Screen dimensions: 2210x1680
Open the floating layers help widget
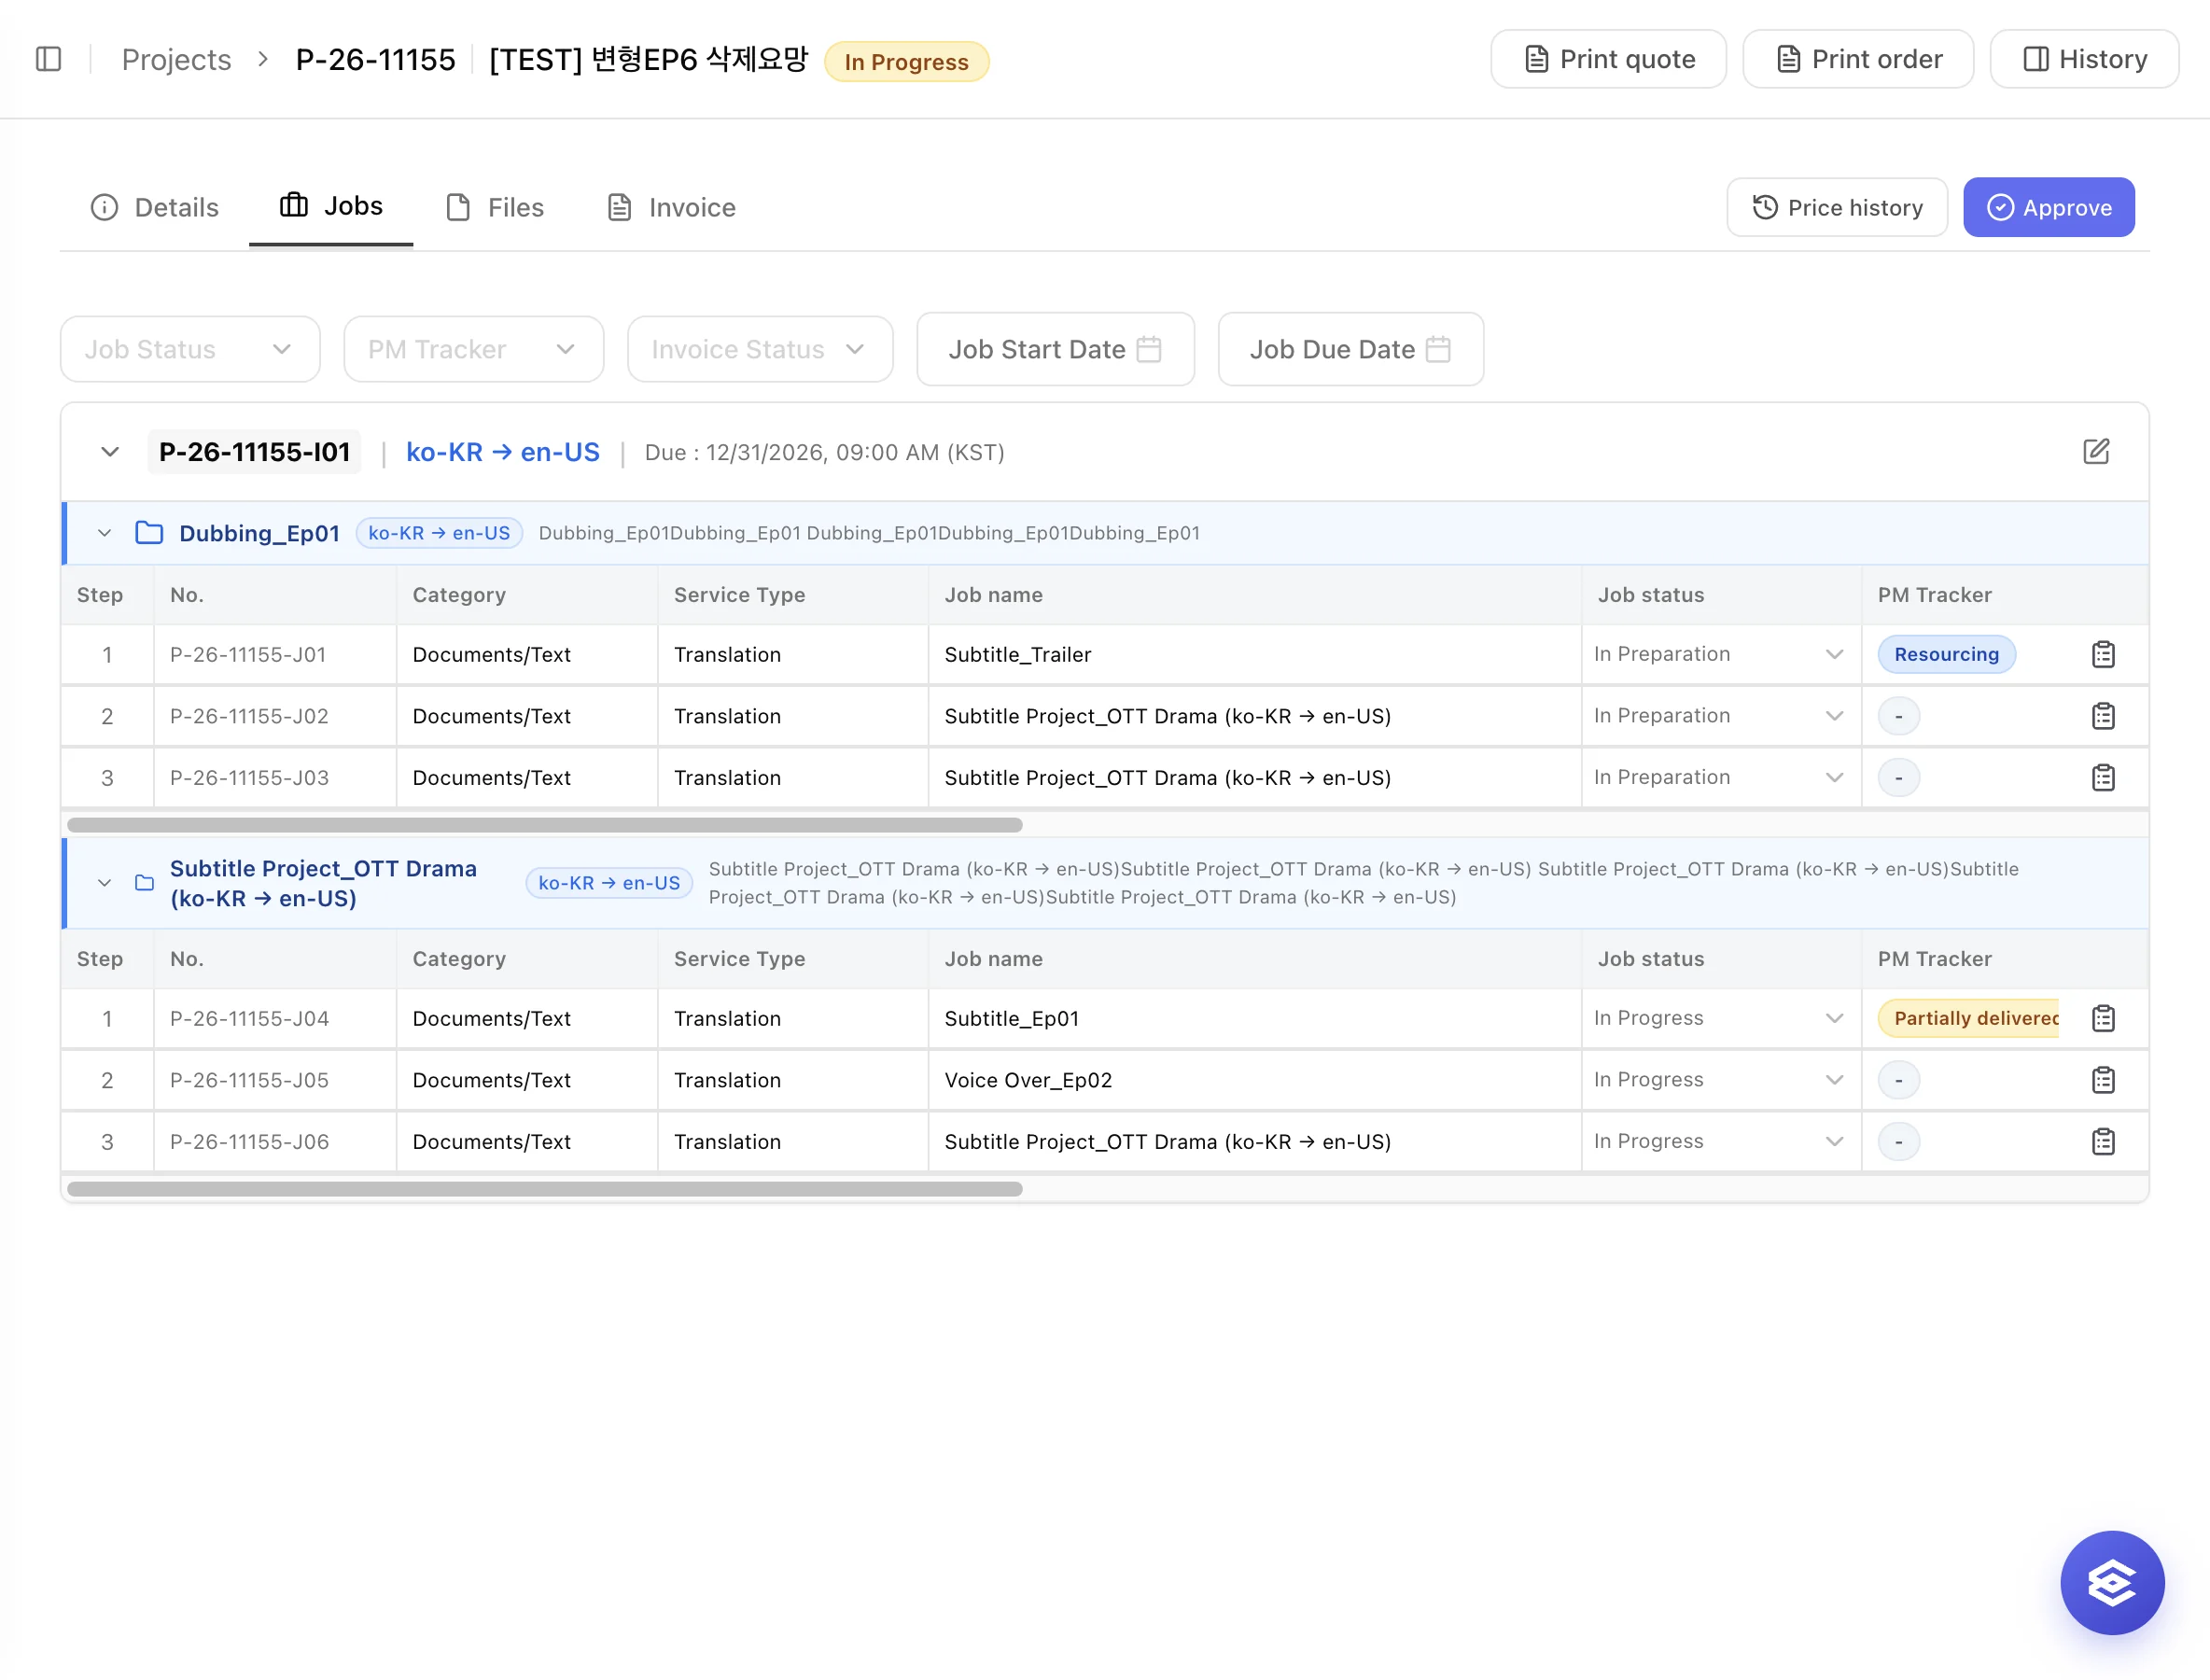[2112, 1582]
